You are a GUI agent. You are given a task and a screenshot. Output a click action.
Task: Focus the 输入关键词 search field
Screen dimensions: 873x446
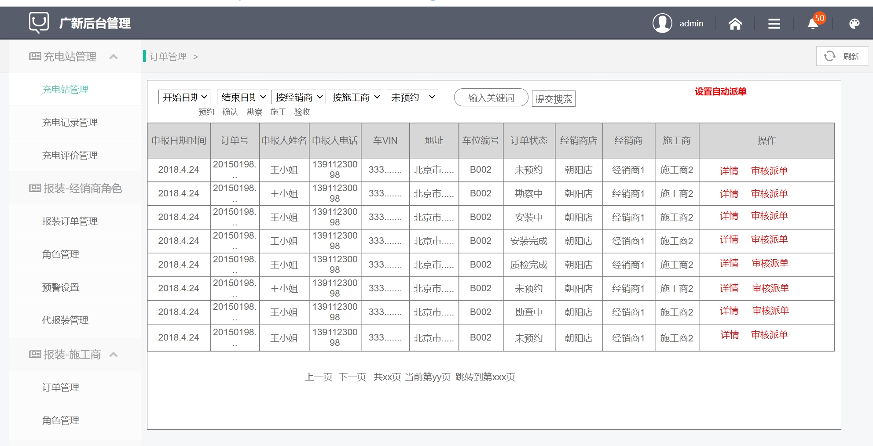click(x=491, y=98)
